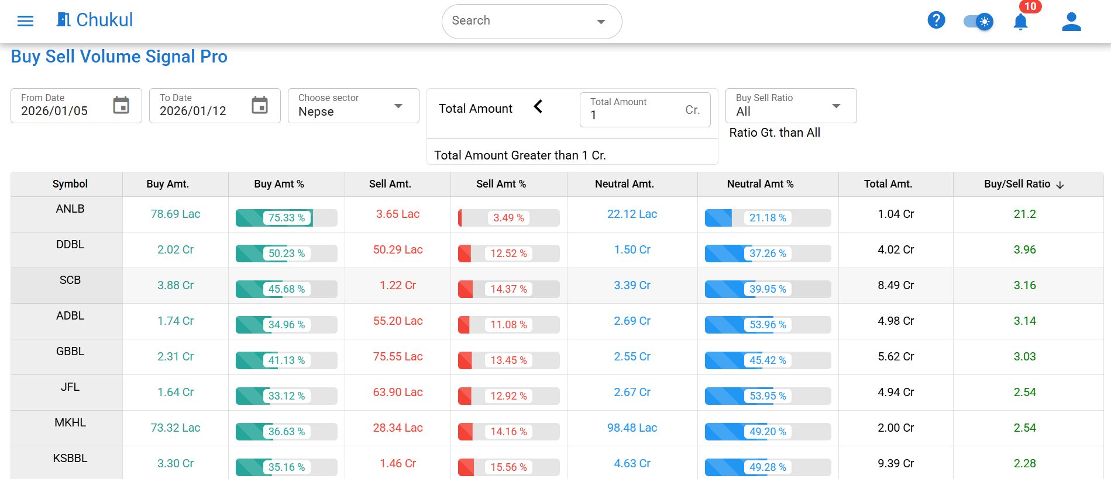Open the help question mark icon
This screenshot has width=1111, height=479.
tap(936, 20)
